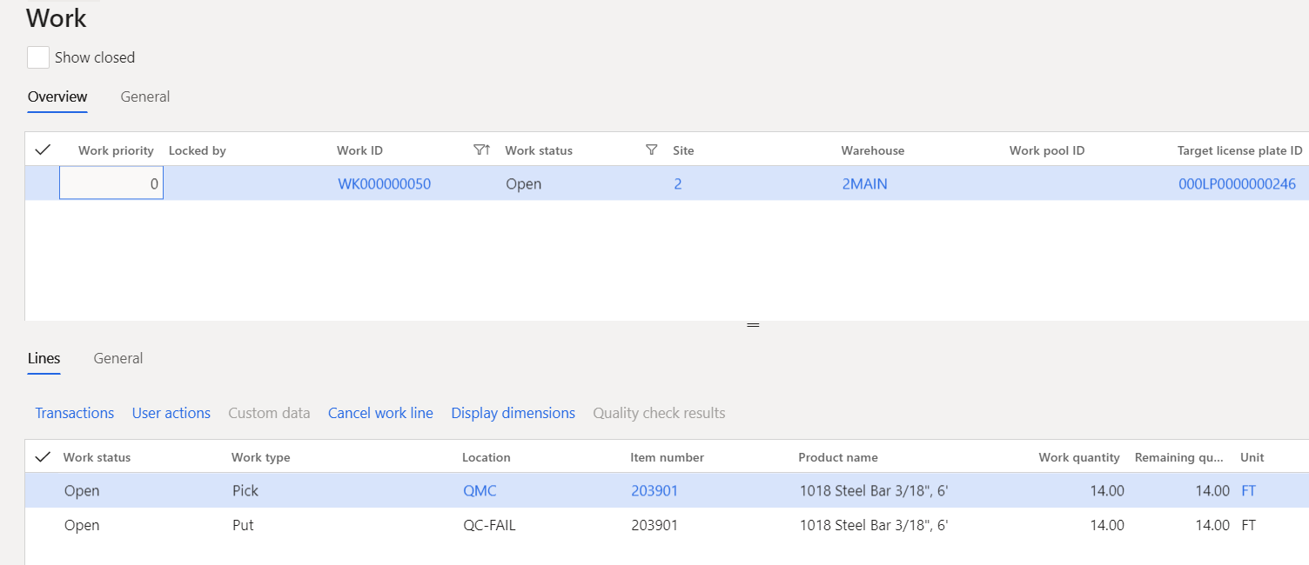Image resolution: width=1309 pixels, height=565 pixels.
Task: Open Transactions for the work line
Action: click(x=75, y=413)
